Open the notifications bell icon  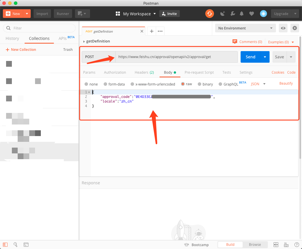tap(241, 14)
